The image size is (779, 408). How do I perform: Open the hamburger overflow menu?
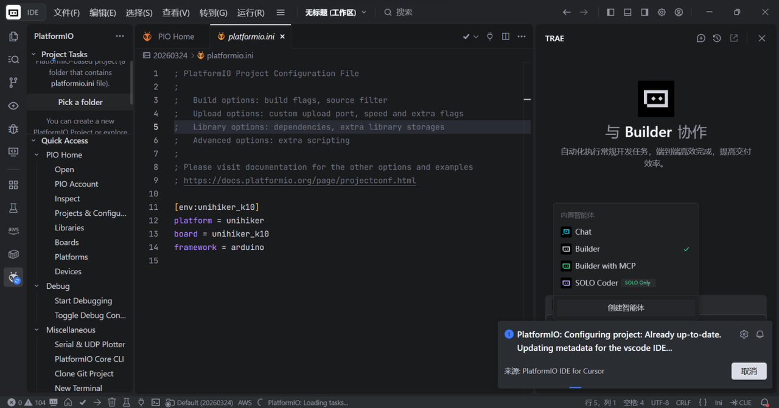point(280,12)
